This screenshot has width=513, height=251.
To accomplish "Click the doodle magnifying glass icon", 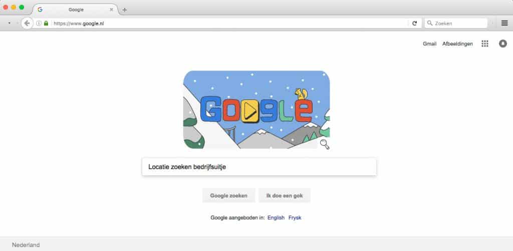I will click(325, 144).
